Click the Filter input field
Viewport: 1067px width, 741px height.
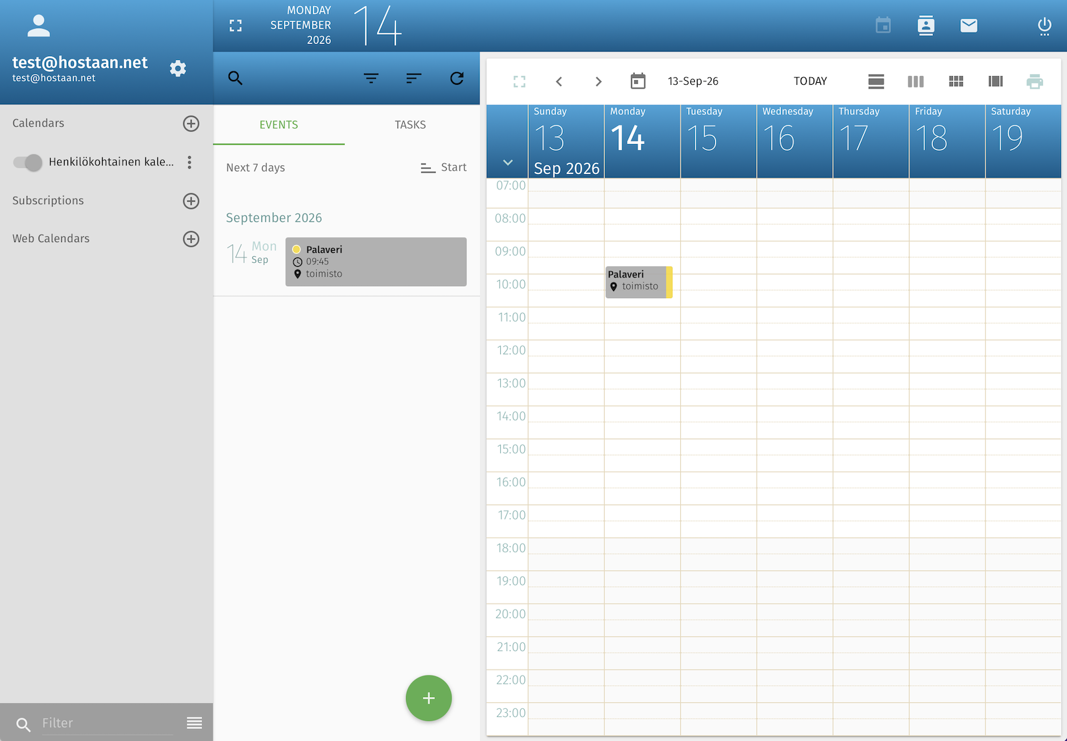107,723
